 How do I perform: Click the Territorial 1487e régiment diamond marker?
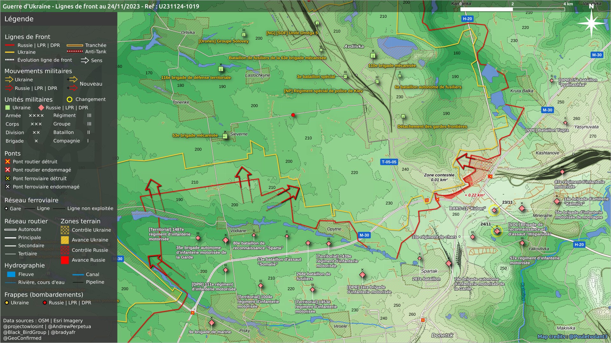[198, 238]
